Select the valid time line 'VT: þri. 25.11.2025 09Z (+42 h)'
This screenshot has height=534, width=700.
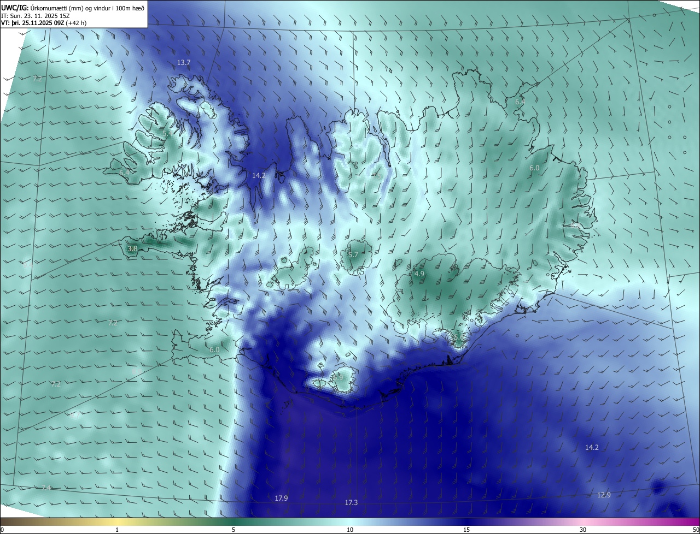tap(44, 23)
